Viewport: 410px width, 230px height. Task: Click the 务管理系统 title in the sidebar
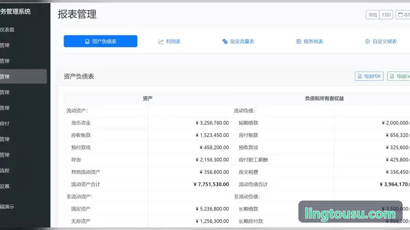tap(15, 11)
